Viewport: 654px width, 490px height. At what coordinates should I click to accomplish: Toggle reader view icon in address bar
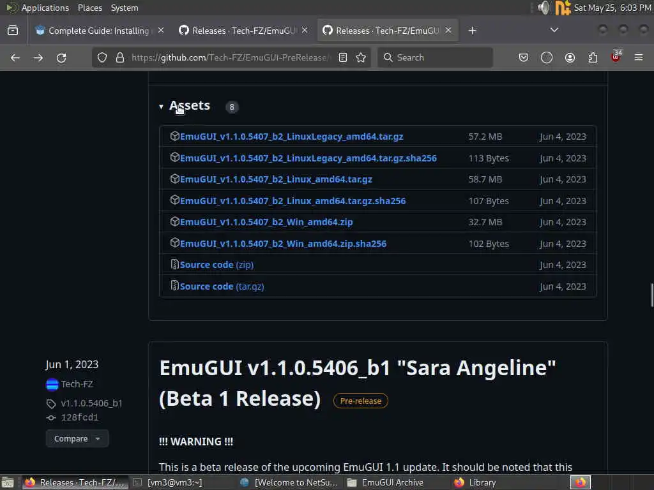[343, 57]
